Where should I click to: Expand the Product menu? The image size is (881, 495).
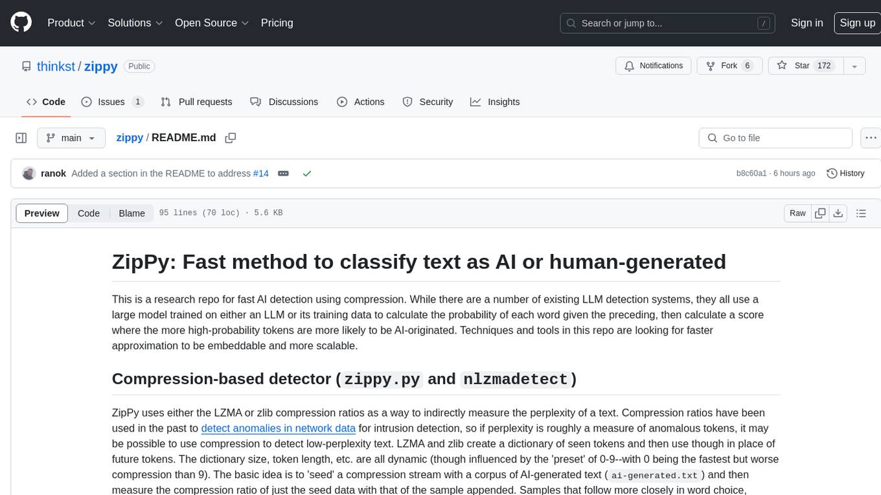[x=71, y=23]
